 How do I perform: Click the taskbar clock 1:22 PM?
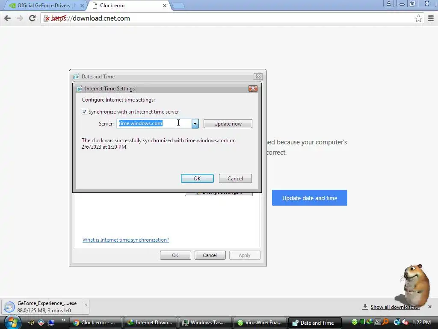(x=421, y=322)
